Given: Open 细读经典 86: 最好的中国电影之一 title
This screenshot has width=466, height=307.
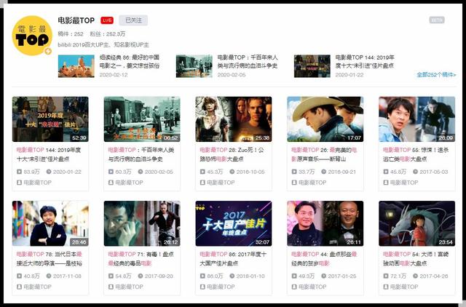Looking at the screenshot, I should 130,61.
